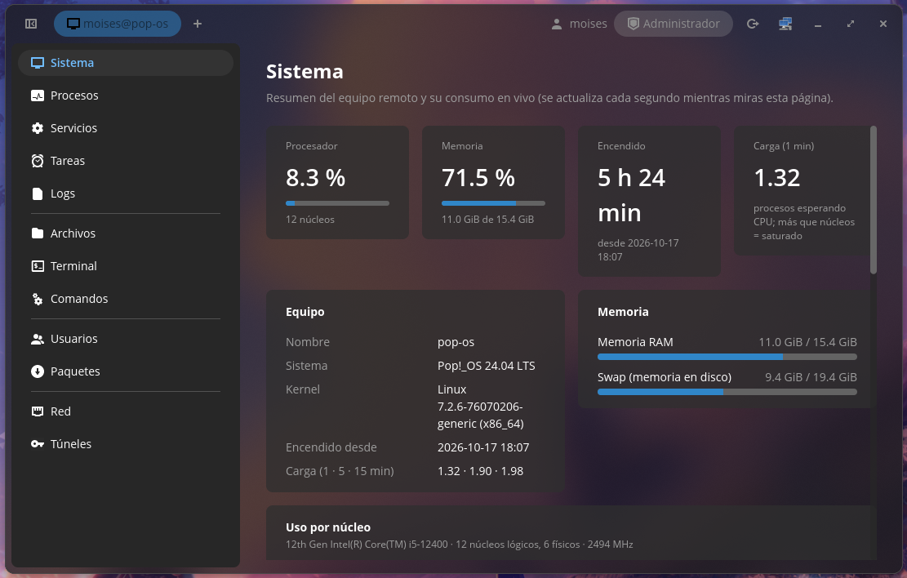This screenshot has width=907, height=578.
Task: Open the remote computers icon in header
Action: click(785, 24)
